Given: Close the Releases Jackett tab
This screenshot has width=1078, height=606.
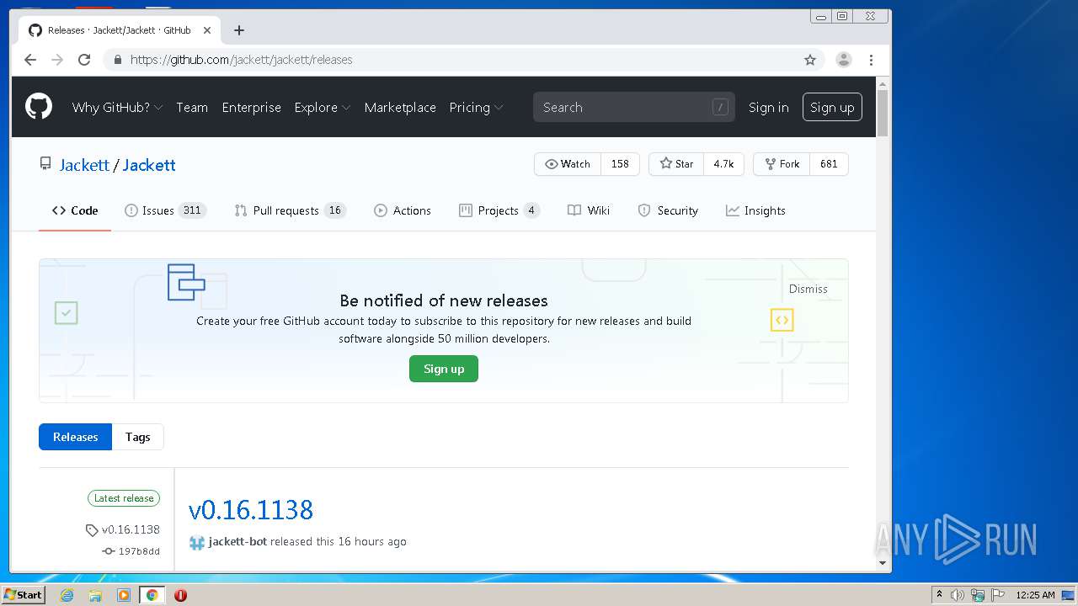Looking at the screenshot, I should tap(207, 30).
